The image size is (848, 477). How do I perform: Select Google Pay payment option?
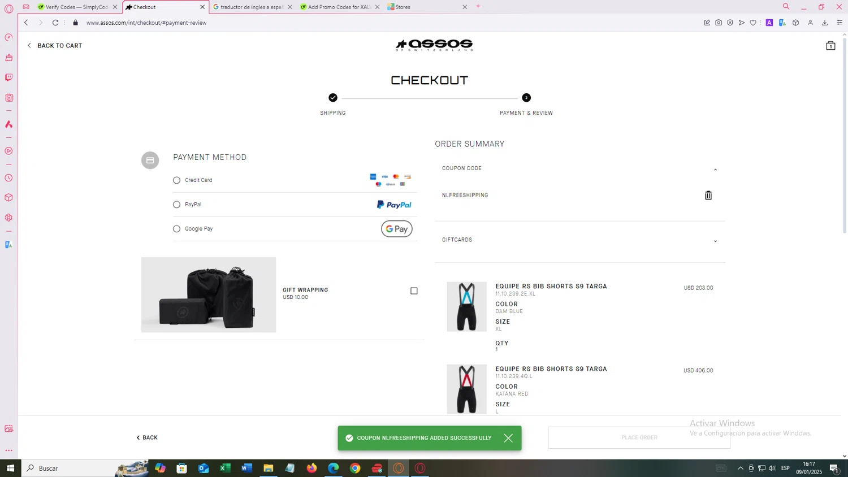[x=176, y=229]
